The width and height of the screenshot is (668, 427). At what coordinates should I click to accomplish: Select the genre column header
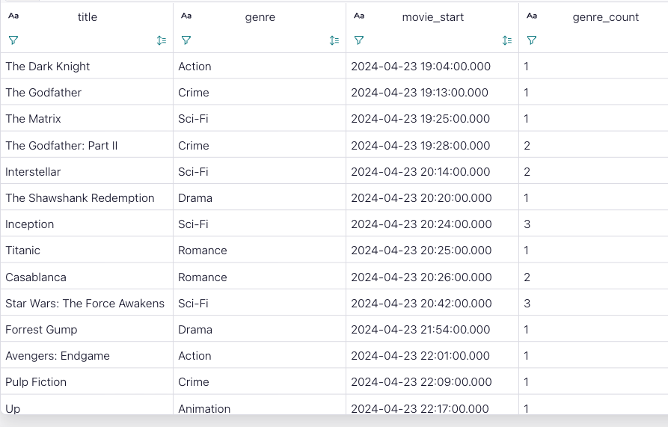coord(260,17)
